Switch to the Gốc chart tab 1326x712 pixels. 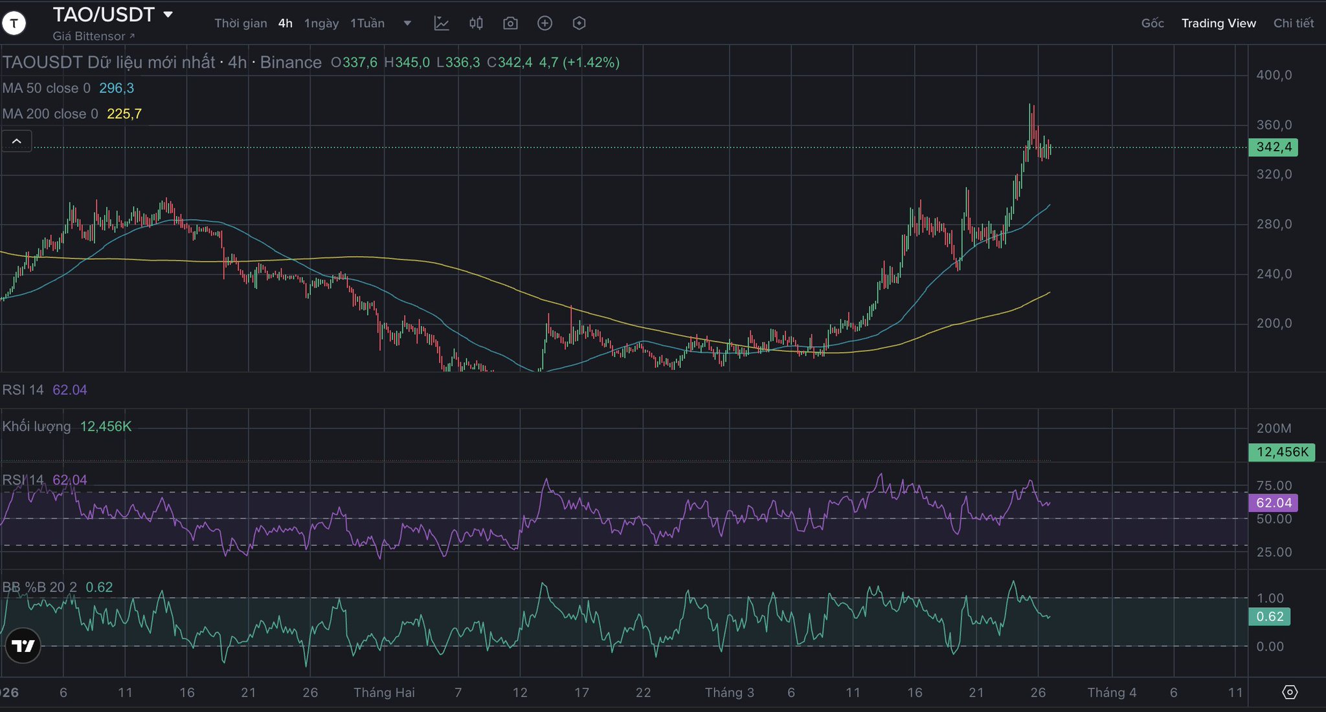(1152, 23)
